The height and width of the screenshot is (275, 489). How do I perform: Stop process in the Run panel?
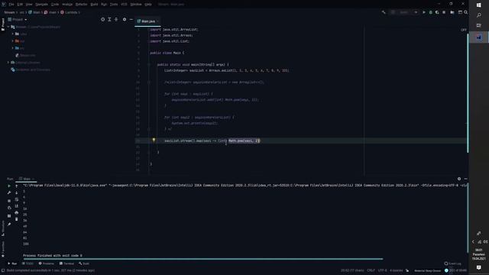tap(9, 201)
